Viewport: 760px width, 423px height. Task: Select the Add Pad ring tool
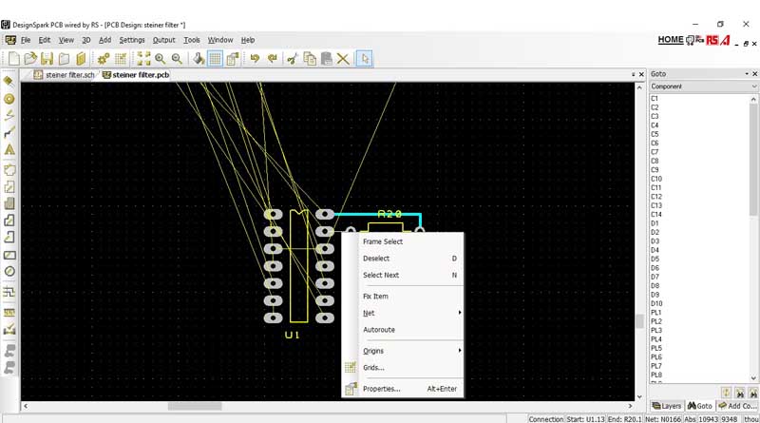[9, 99]
